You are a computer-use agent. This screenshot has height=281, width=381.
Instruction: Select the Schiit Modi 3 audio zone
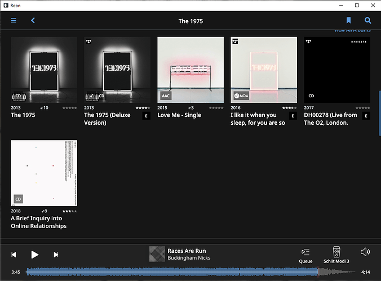pos(336,255)
